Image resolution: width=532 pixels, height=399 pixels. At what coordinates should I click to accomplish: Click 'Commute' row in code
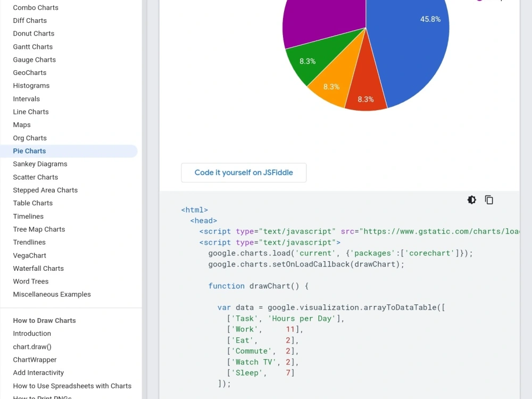tap(263, 351)
